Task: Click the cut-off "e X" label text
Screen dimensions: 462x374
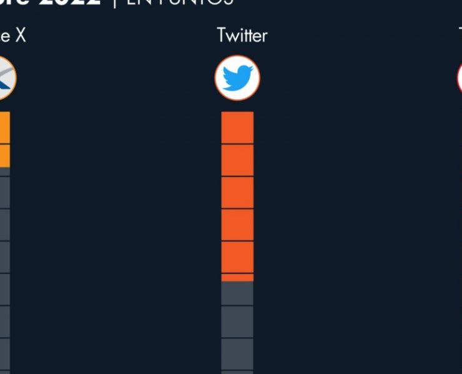Action: point(12,36)
